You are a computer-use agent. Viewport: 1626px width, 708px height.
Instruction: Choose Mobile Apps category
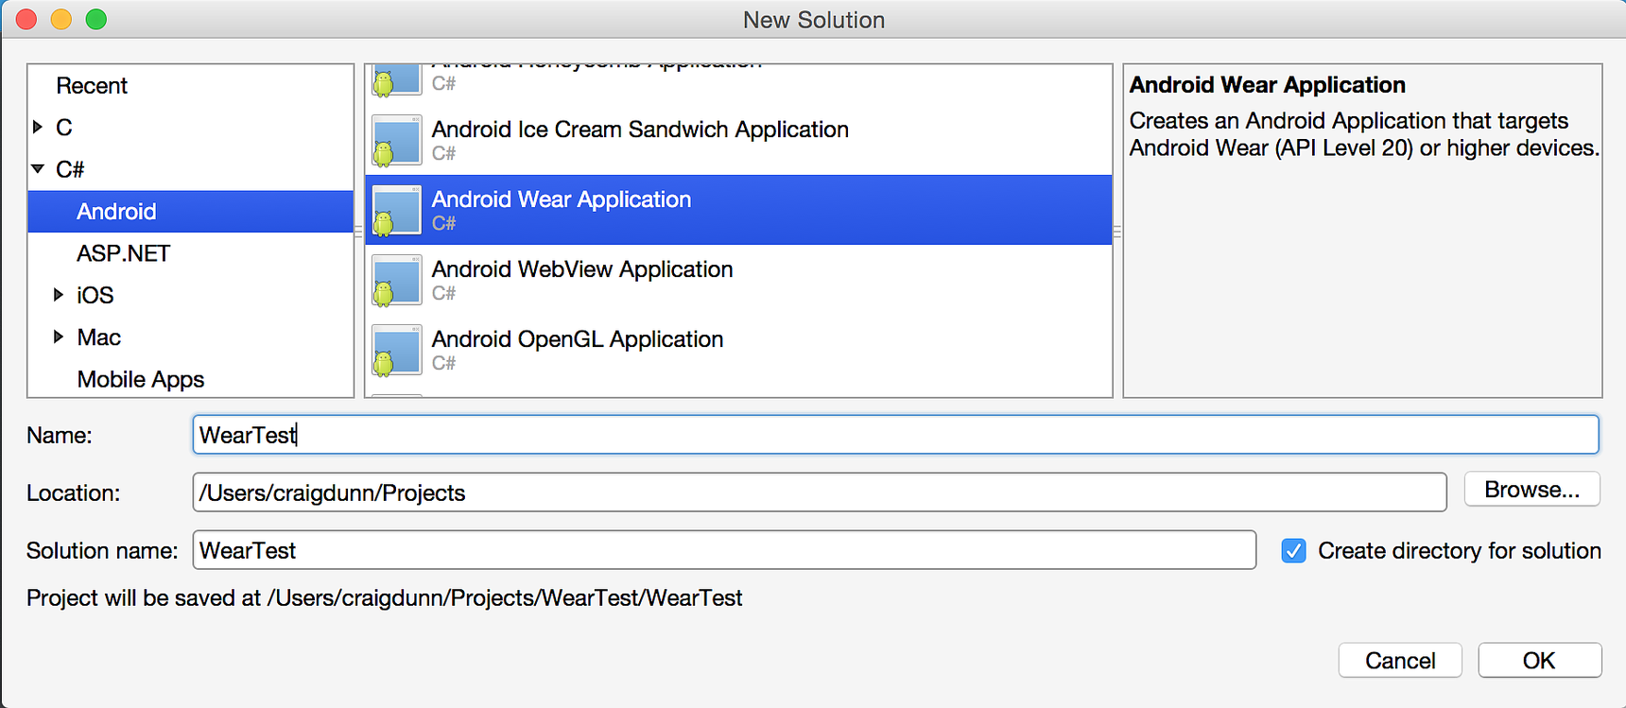(141, 379)
